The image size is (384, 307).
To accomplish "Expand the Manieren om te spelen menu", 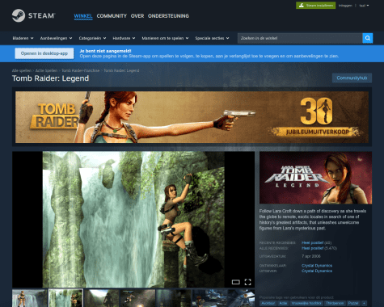I will pos(165,38).
